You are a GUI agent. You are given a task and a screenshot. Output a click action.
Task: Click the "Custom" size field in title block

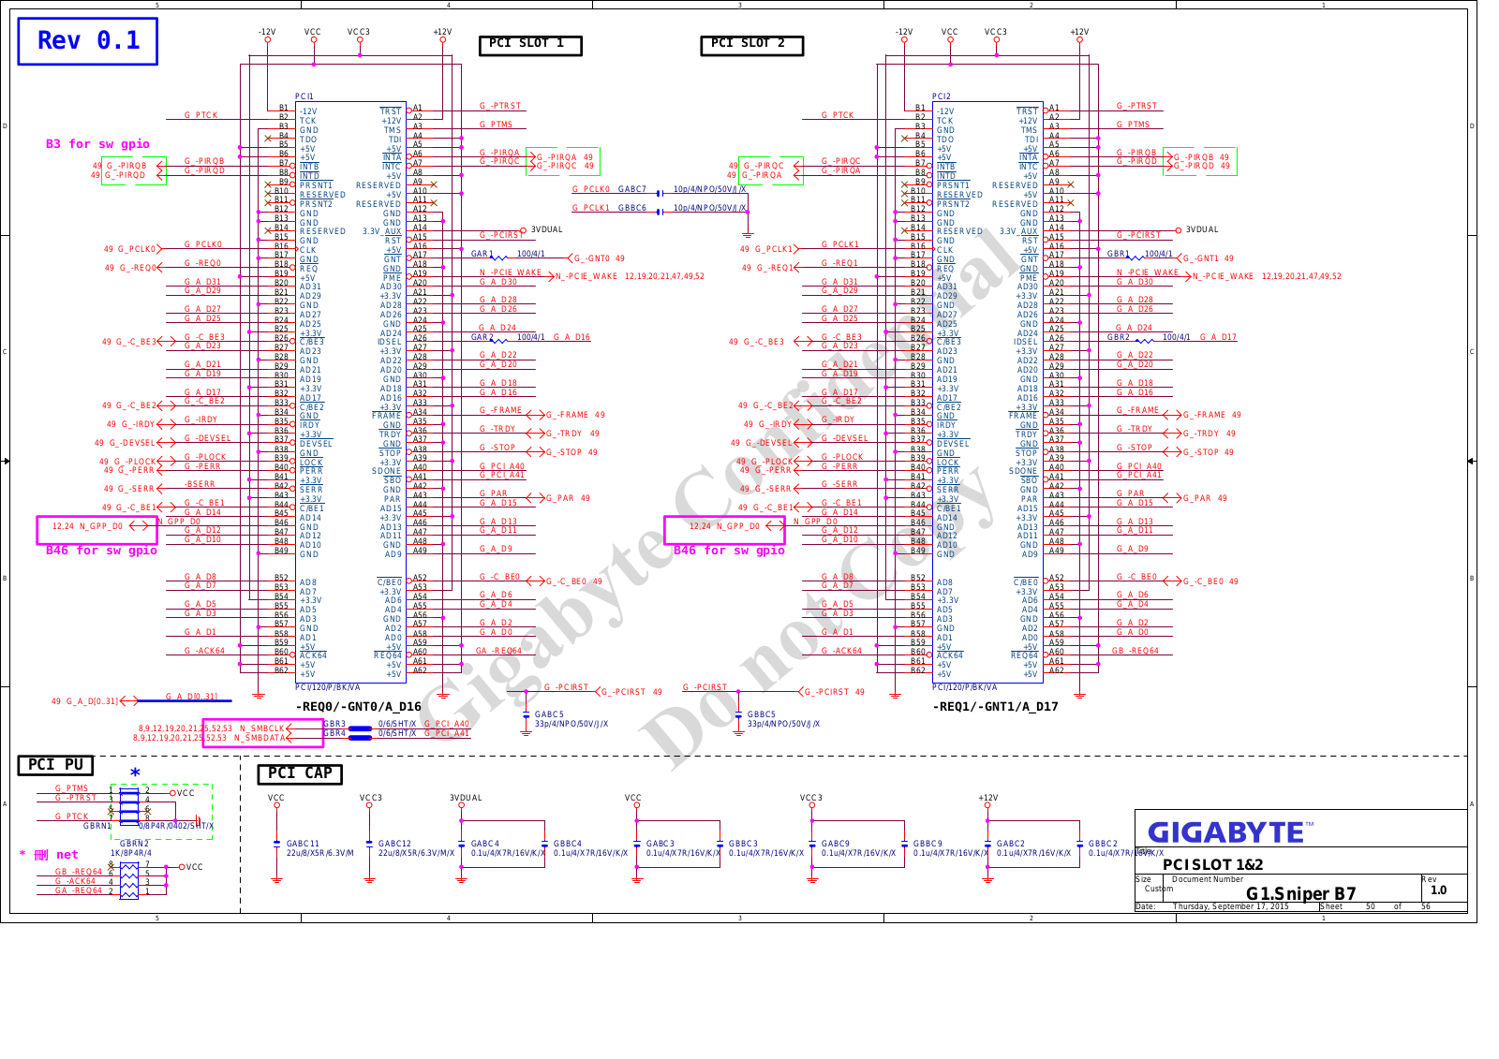pos(1159,889)
